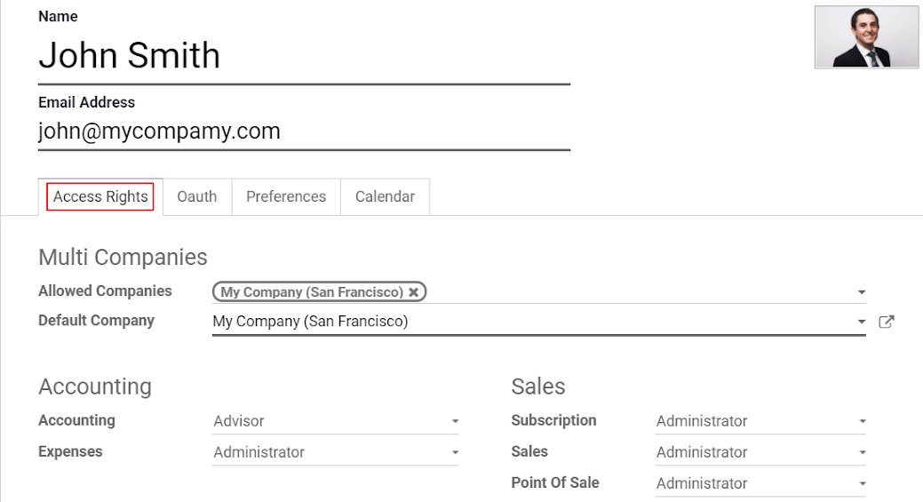Remove the My Company (San Francisco) tag
The height and width of the screenshot is (502, 923).
[413, 292]
